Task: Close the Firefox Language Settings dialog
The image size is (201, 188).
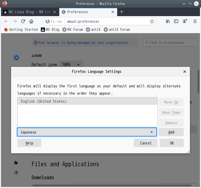Action: 185,72
